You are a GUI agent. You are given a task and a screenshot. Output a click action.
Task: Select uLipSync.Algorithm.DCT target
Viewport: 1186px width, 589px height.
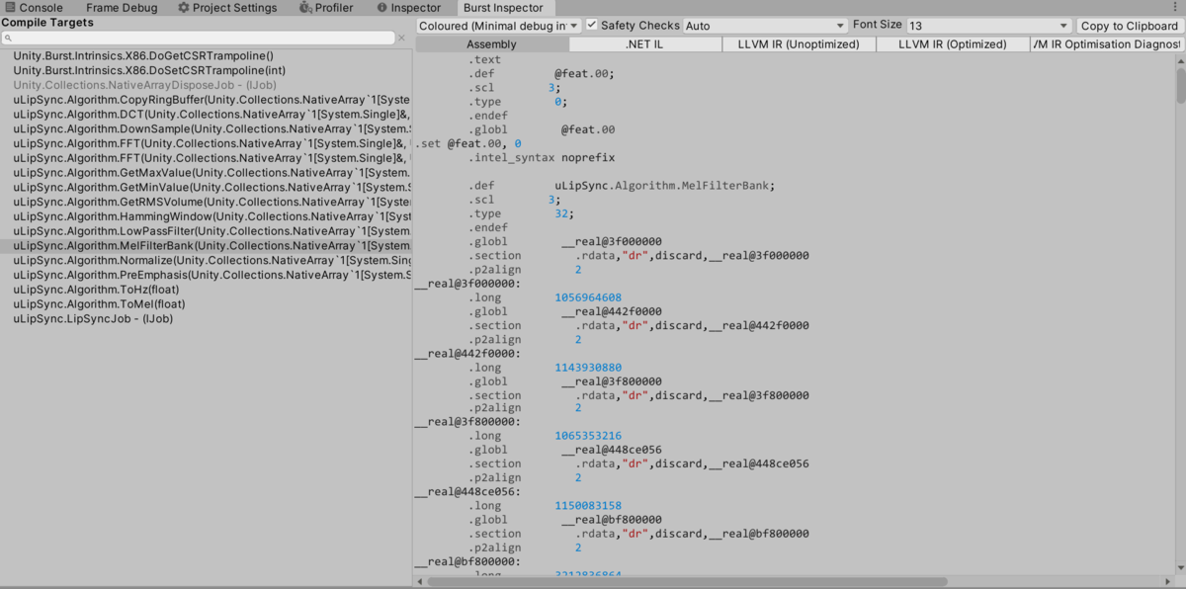(x=206, y=115)
